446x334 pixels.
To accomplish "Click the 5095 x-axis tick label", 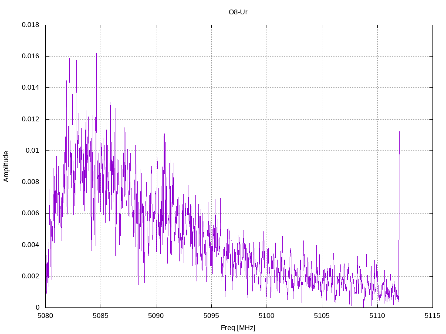I will (211, 316).
